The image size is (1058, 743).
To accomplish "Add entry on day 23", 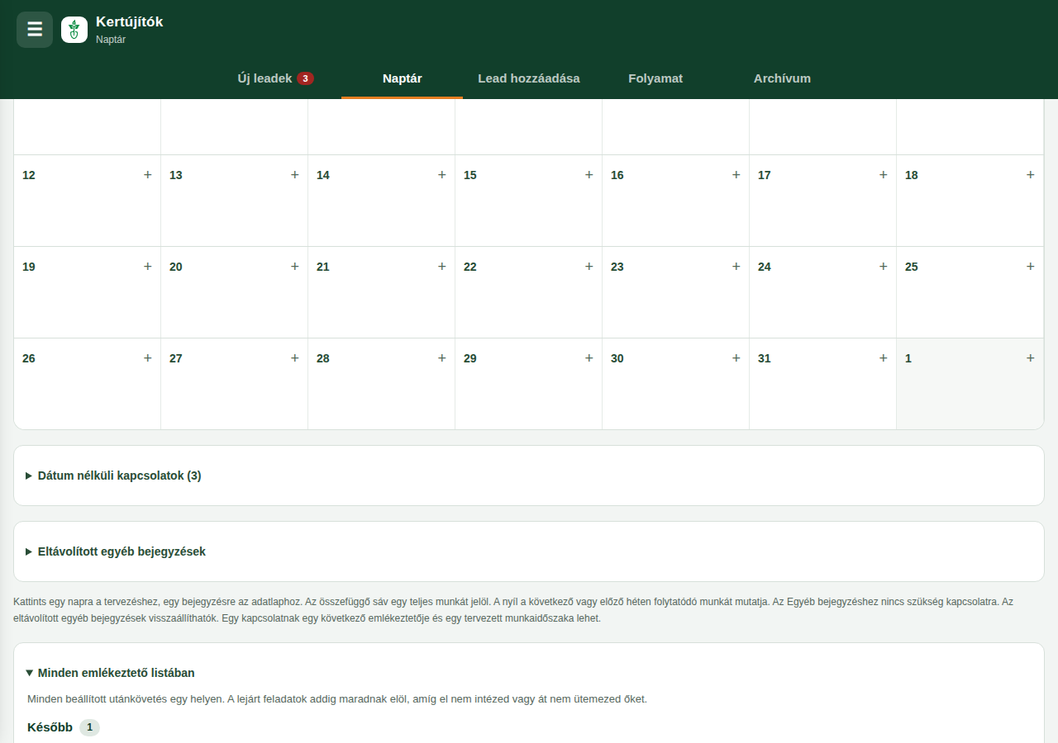I will click(x=736, y=267).
